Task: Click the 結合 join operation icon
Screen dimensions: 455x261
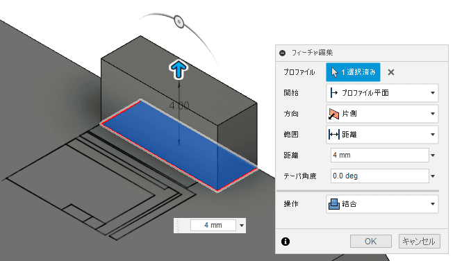Action: [334, 204]
